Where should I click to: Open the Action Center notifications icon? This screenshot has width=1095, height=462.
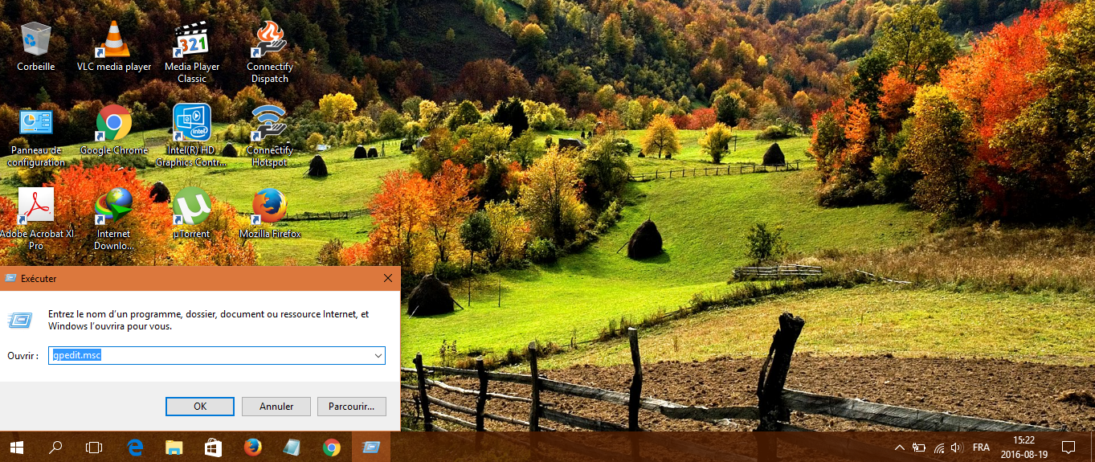(1068, 448)
